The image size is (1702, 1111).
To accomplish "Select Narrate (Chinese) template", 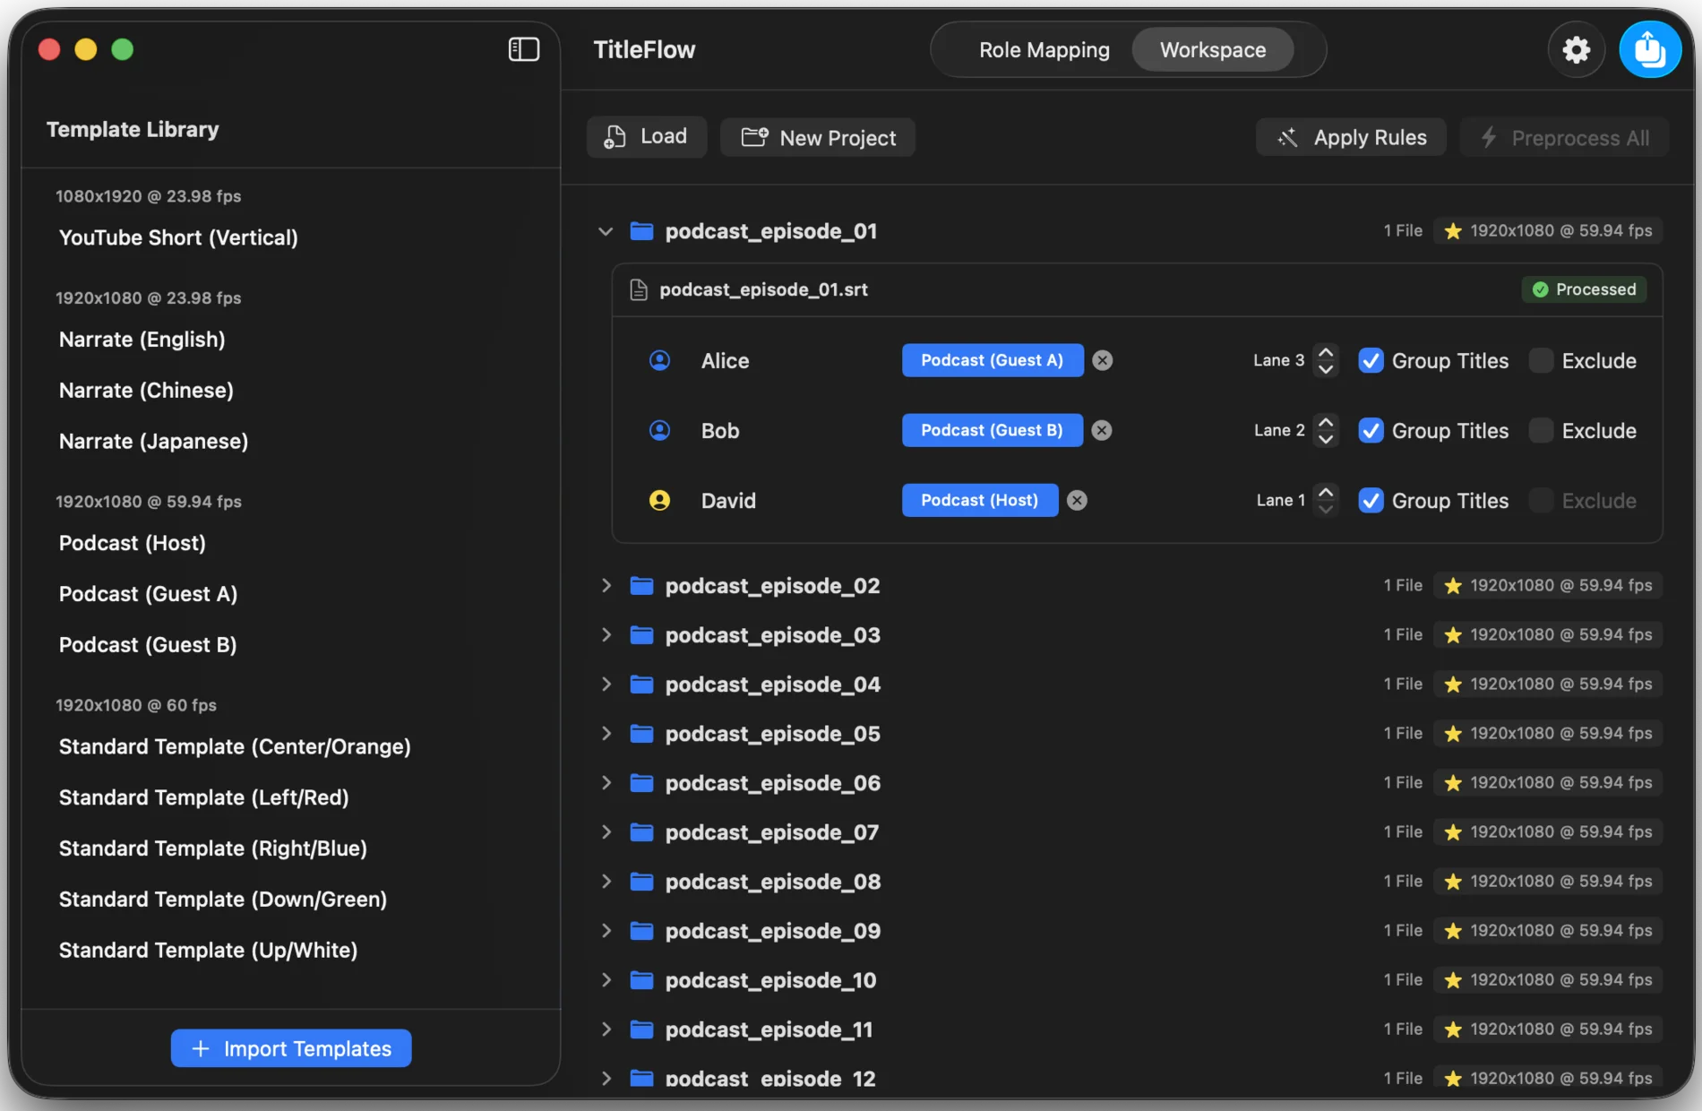I will pyautogui.click(x=146, y=391).
